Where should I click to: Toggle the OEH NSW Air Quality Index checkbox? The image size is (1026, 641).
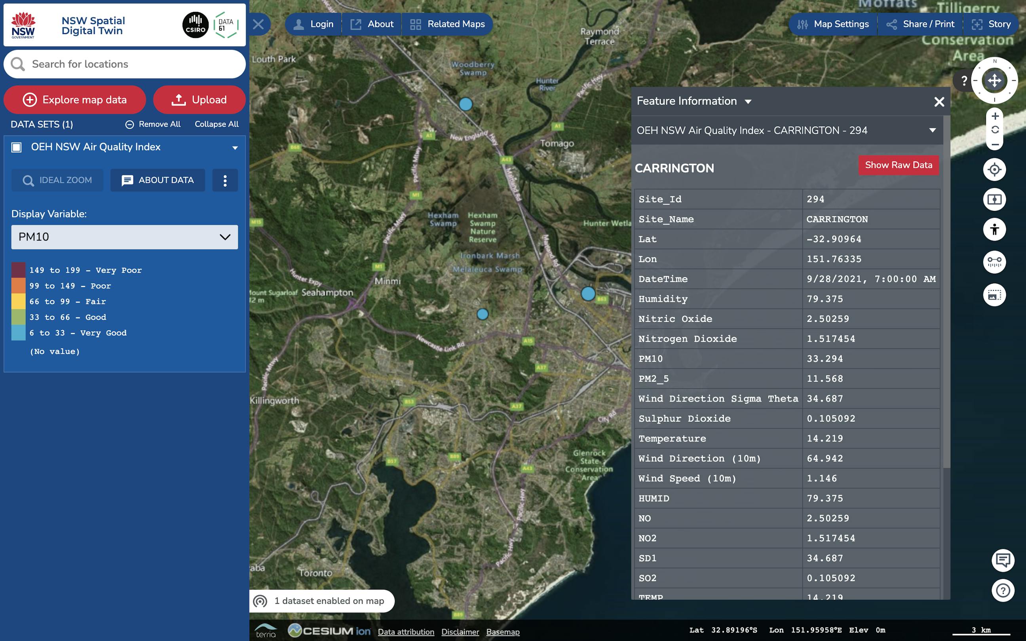tap(16, 147)
